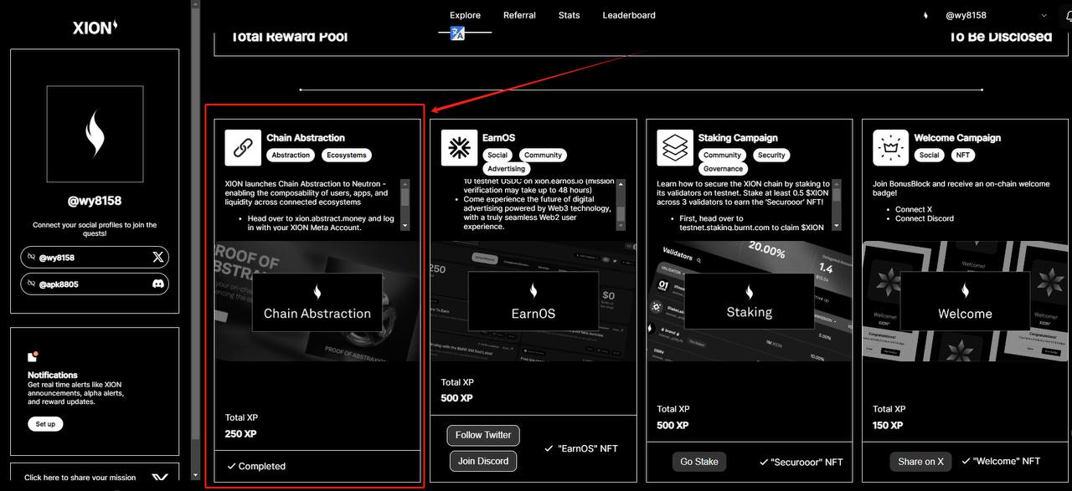Click the Go Stake button
This screenshot has height=491, width=1072.
(699, 461)
